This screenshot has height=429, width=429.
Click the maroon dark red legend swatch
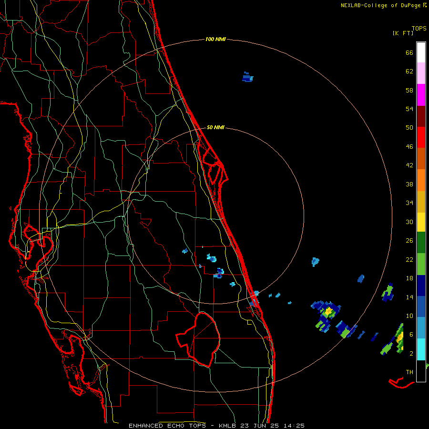click(421, 117)
